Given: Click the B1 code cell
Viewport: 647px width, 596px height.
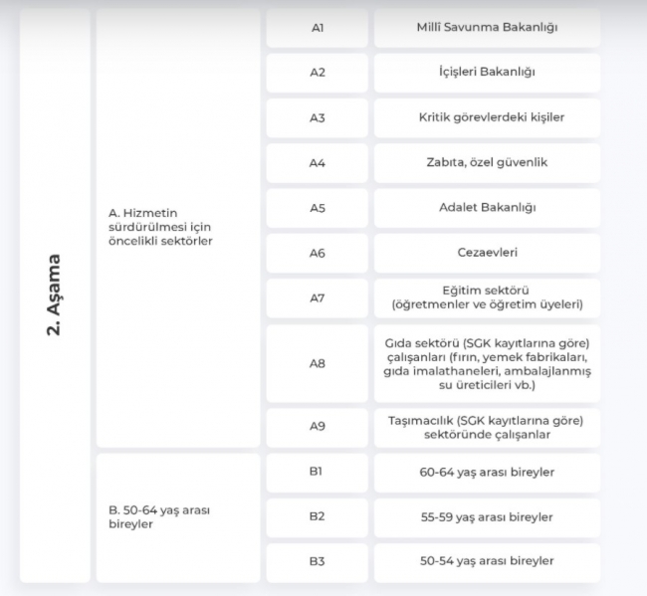Looking at the screenshot, I should pos(317,472).
